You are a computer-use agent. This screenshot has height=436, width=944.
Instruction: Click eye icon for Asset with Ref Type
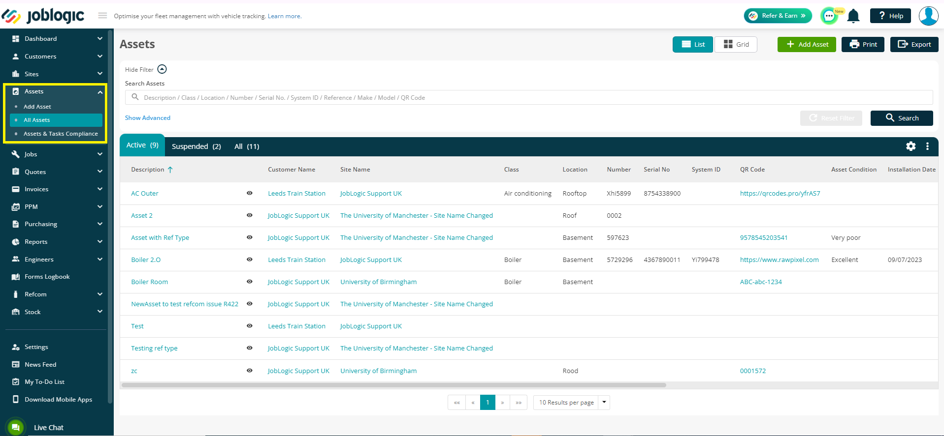[x=250, y=237]
